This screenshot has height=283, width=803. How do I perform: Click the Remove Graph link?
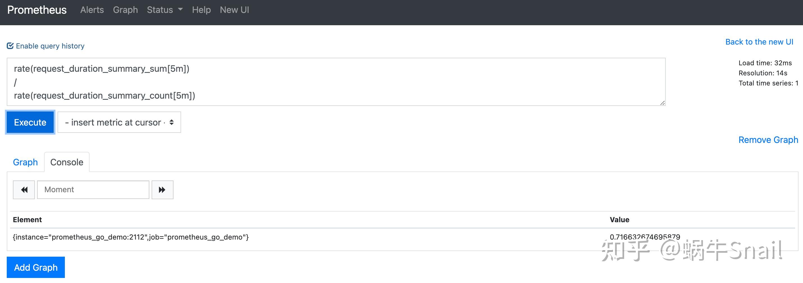coord(768,140)
